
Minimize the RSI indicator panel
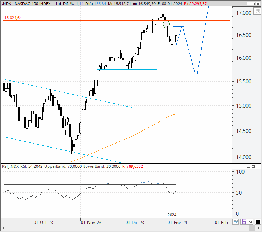(x=249, y=167)
